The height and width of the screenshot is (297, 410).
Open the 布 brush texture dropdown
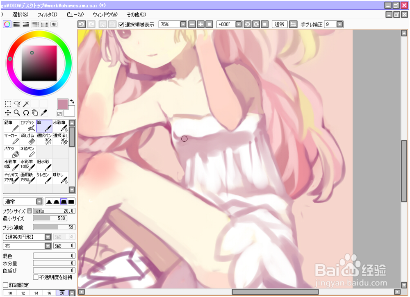[x=48, y=246]
